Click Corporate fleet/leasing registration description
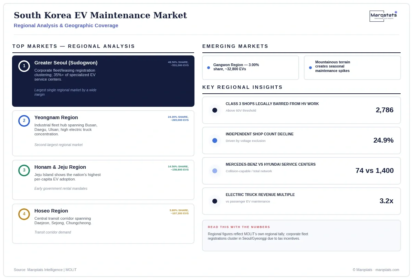Image resolution: width=413 pixels, height=280 pixels. (x=65, y=75)
